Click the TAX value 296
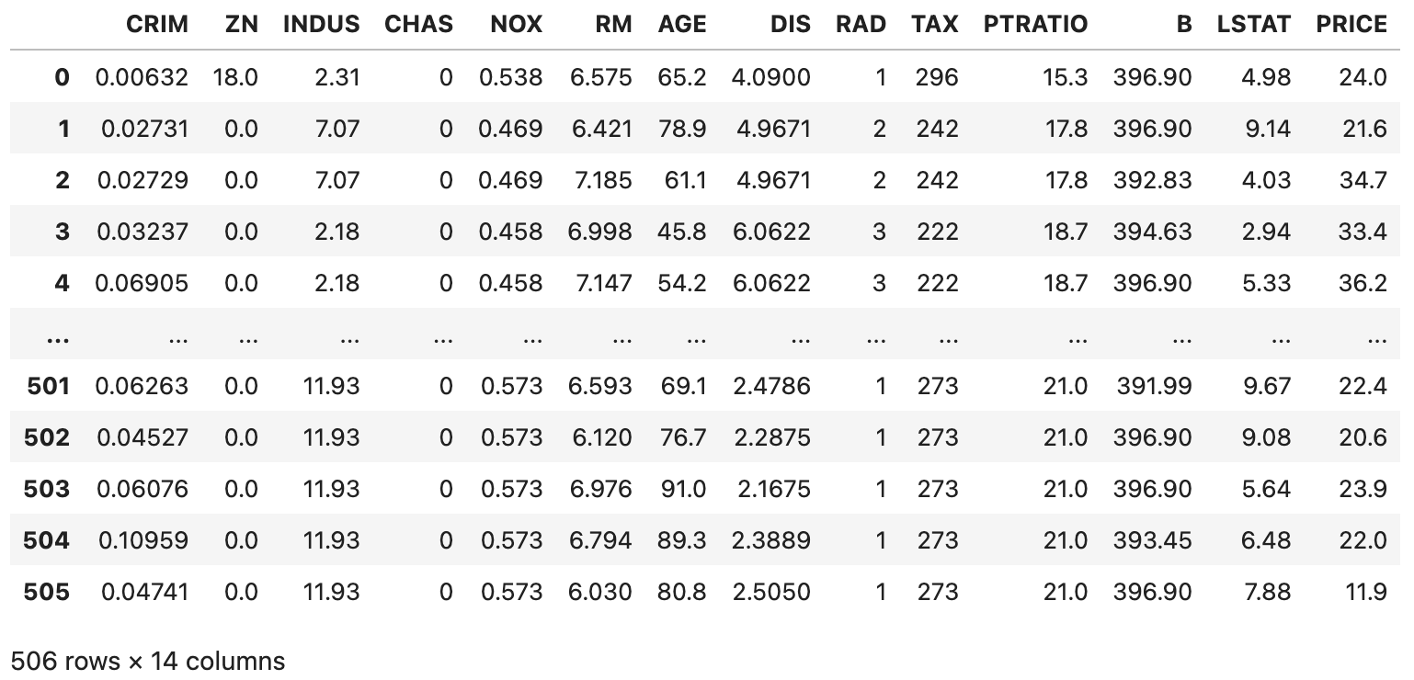The height and width of the screenshot is (680, 1414). coord(937,77)
